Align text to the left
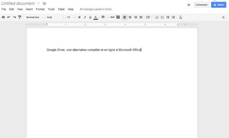 coord(125,17)
